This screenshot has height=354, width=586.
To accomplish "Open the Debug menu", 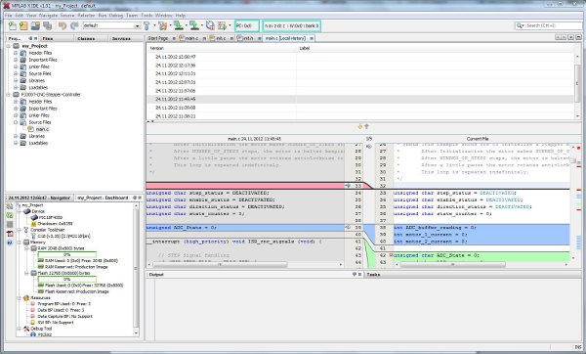I will point(116,16).
